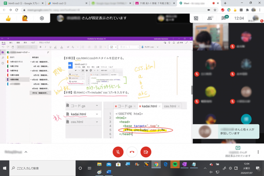Toggle the tile layout grid icon

point(196,18)
